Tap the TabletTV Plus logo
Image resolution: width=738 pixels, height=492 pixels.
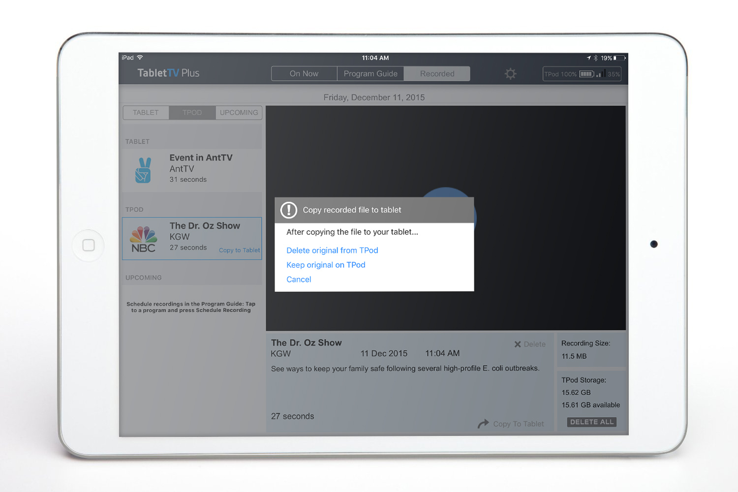tap(168, 73)
